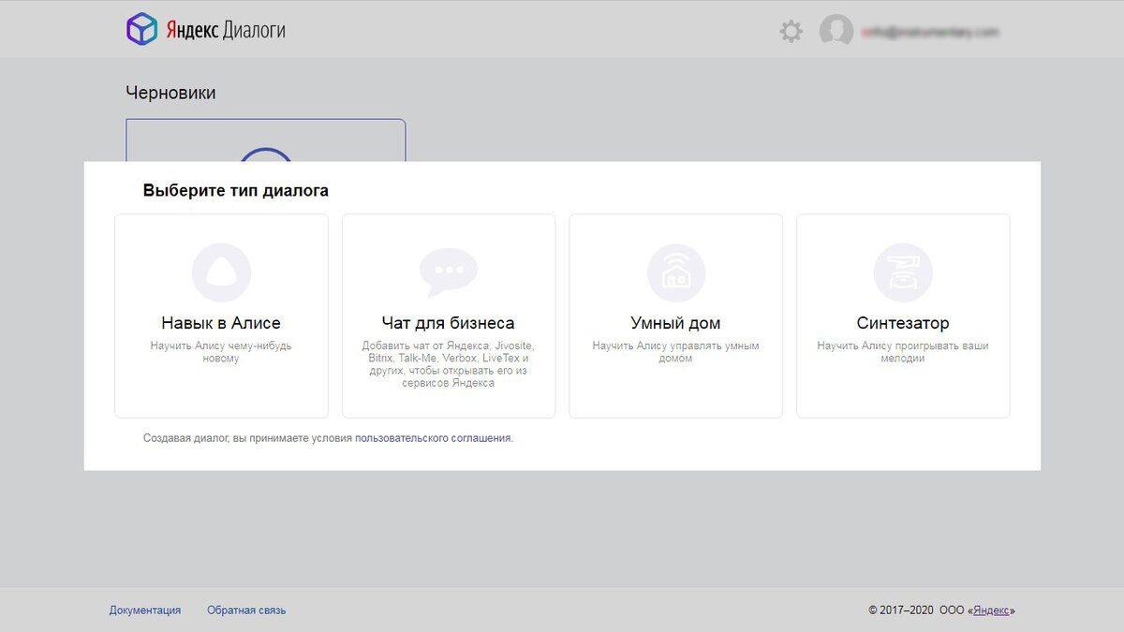This screenshot has height=632, width=1124.
Task: Click the synthesizer icon
Action: point(903,272)
